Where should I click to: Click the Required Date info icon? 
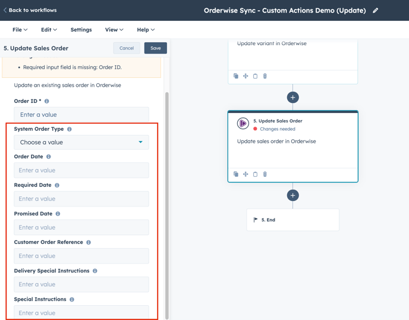pos(57,186)
